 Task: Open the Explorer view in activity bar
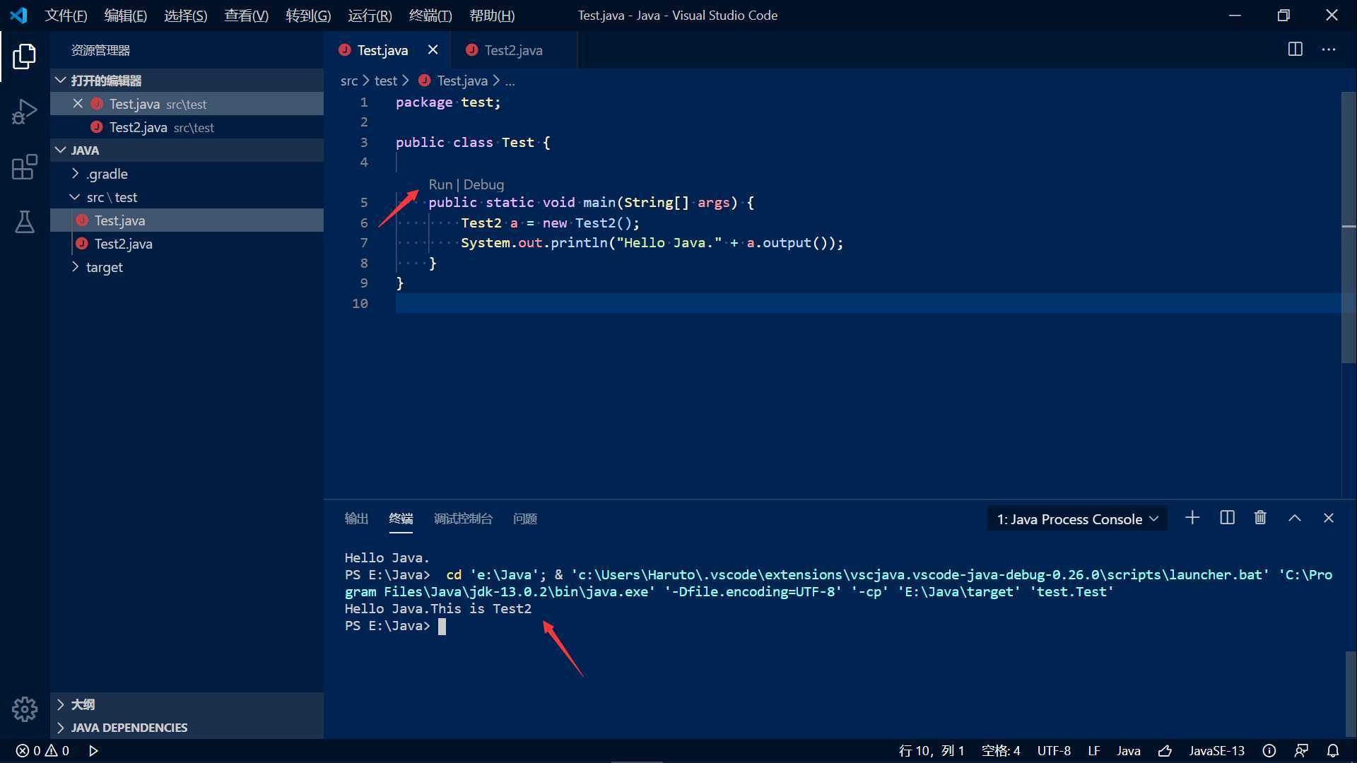click(25, 57)
